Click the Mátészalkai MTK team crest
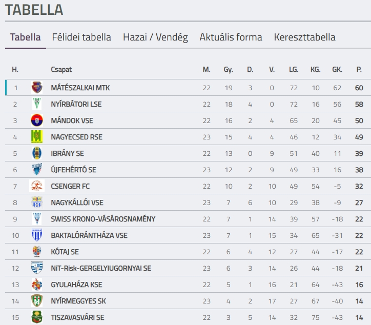371x325 pixels. (37, 88)
